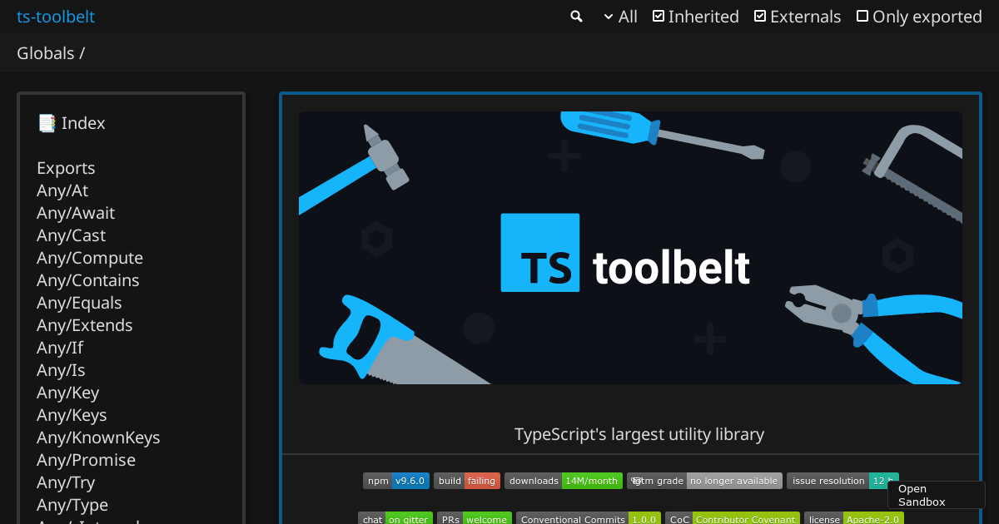Click the search magnifier icon

point(576,16)
